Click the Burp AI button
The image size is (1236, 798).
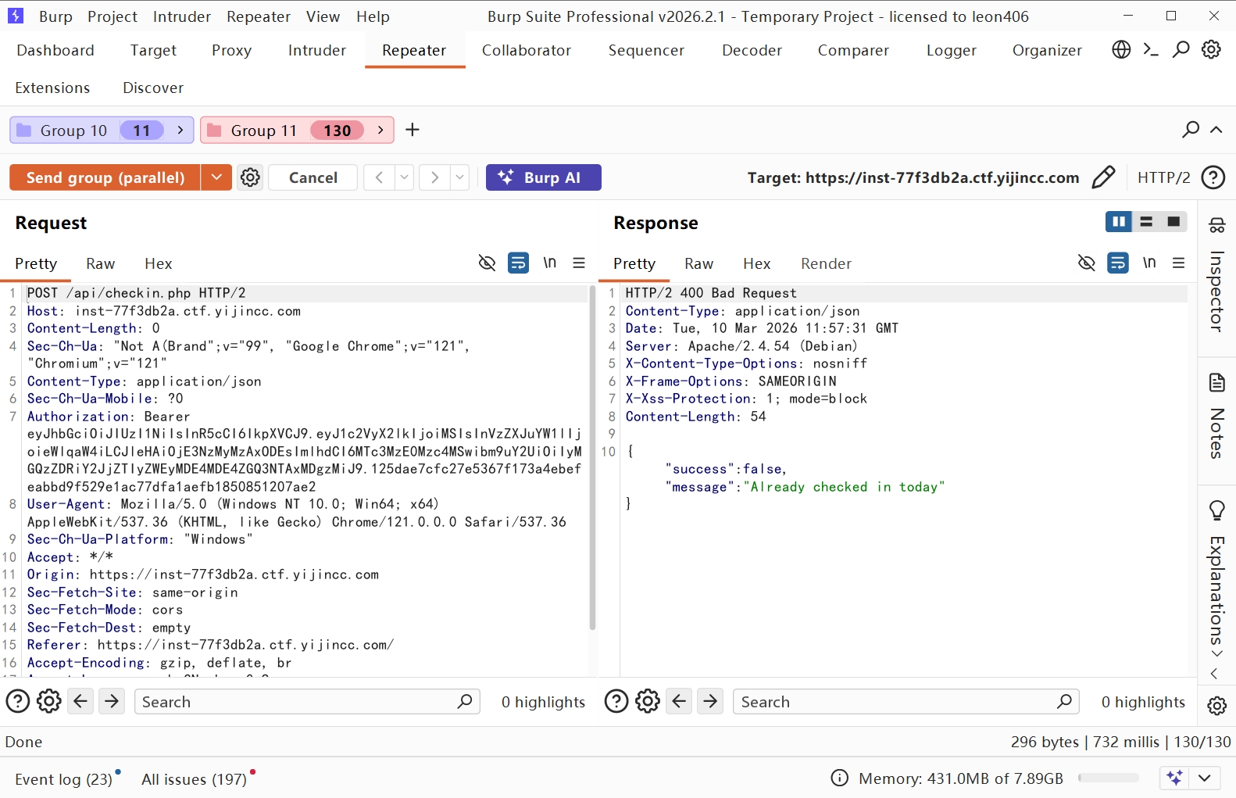(x=543, y=177)
